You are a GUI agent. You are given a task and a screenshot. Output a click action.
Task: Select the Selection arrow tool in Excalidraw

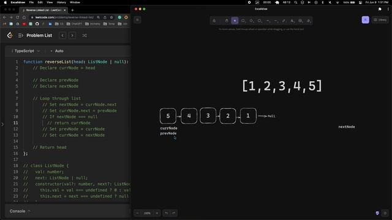[x=235, y=21]
